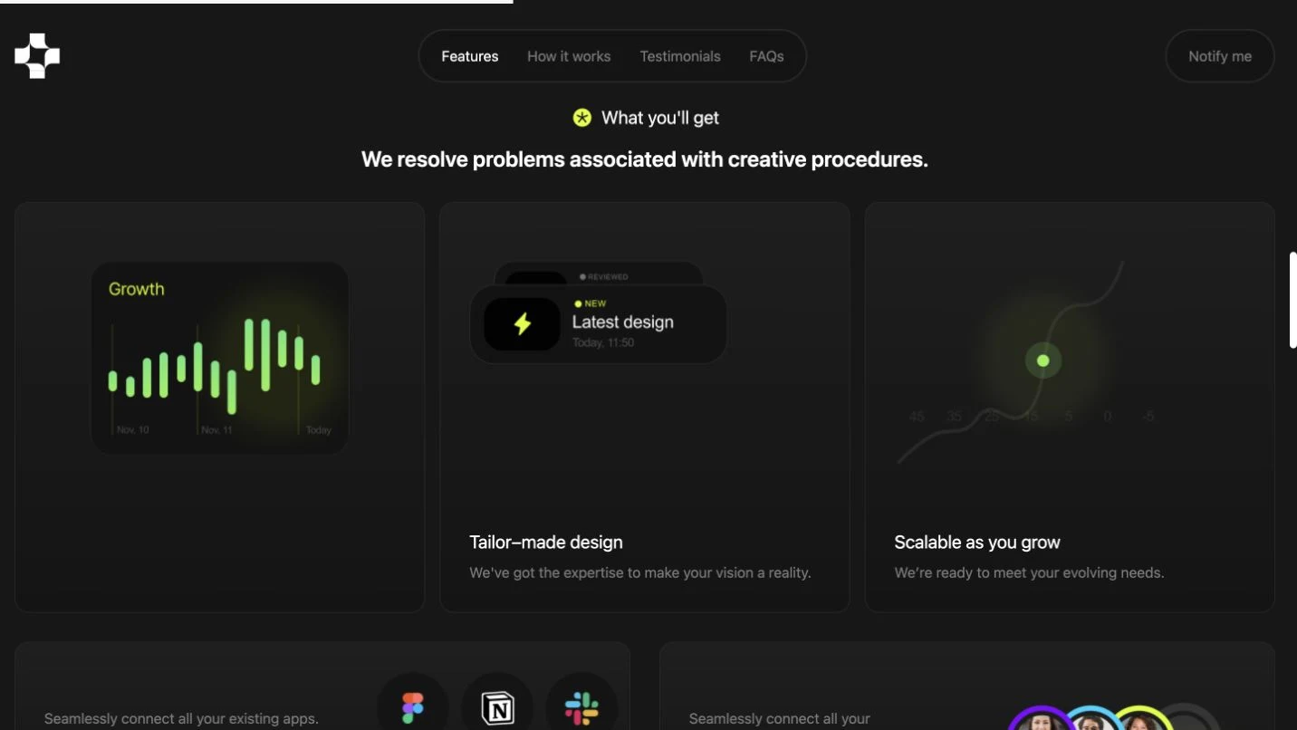Click the lightning bolt icon tile

(522, 324)
